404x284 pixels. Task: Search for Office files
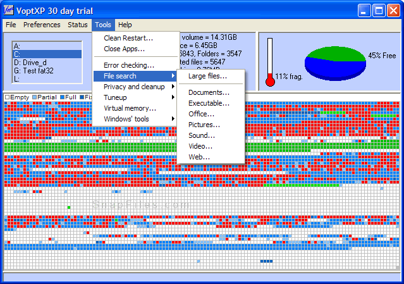click(x=211, y=114)
